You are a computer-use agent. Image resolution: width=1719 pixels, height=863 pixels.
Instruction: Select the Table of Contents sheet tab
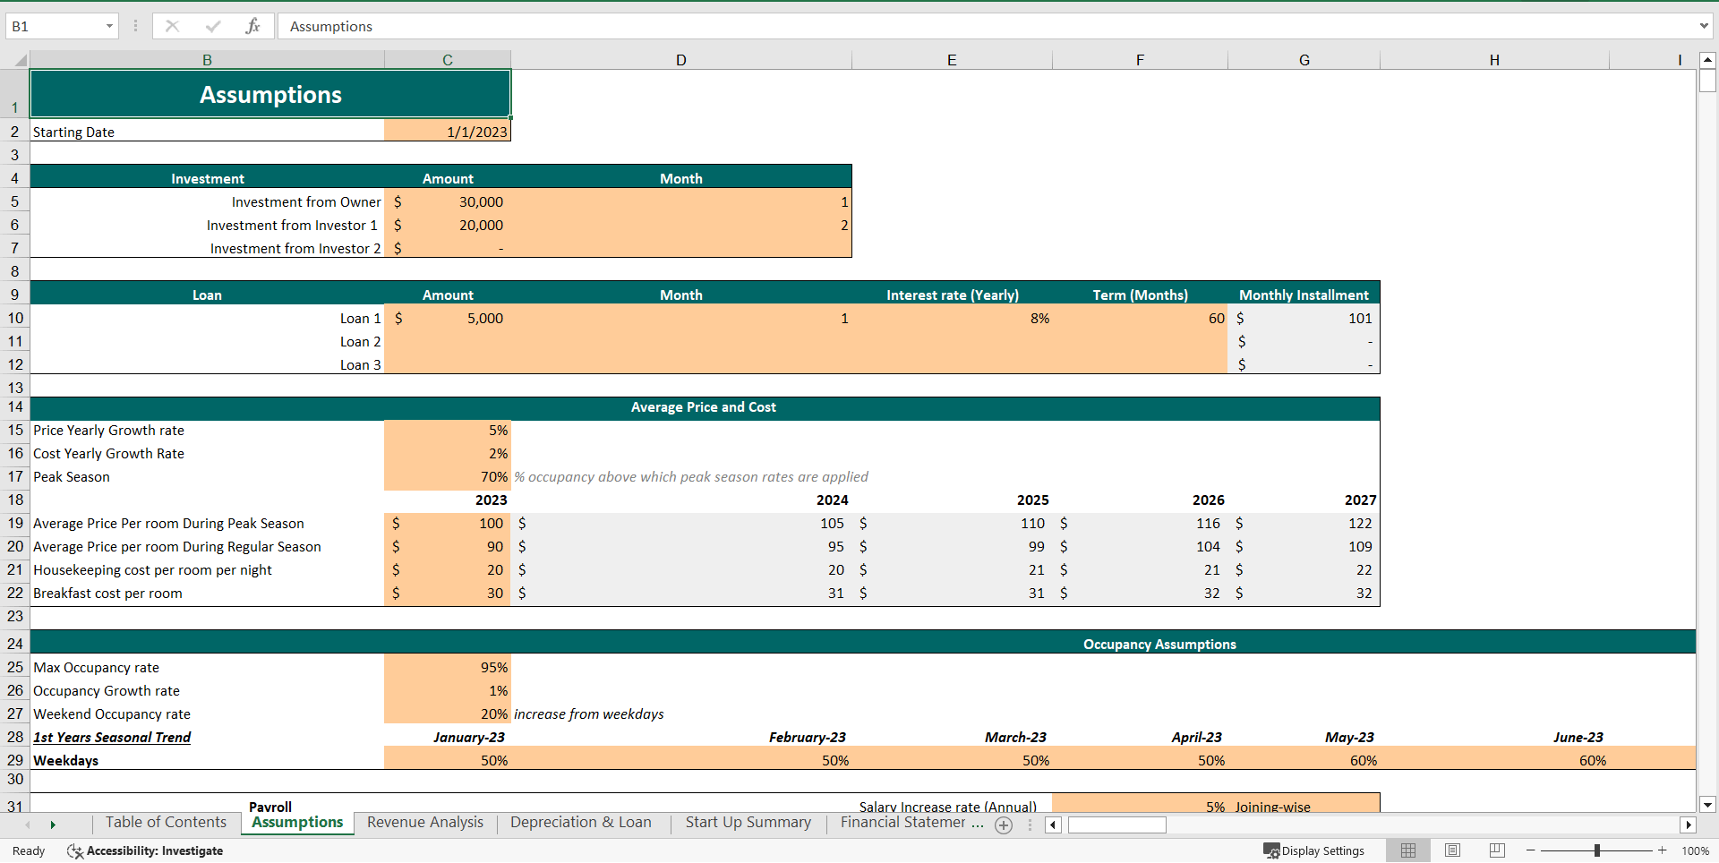(166, 823)
